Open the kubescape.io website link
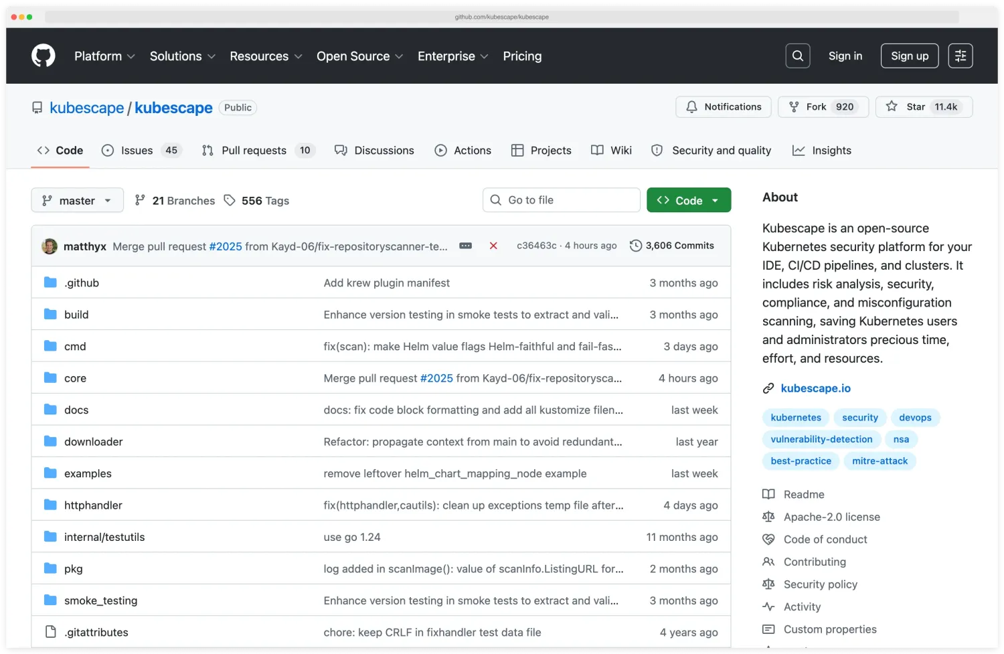Screen dimensions: 1004x654 [816, 388]
